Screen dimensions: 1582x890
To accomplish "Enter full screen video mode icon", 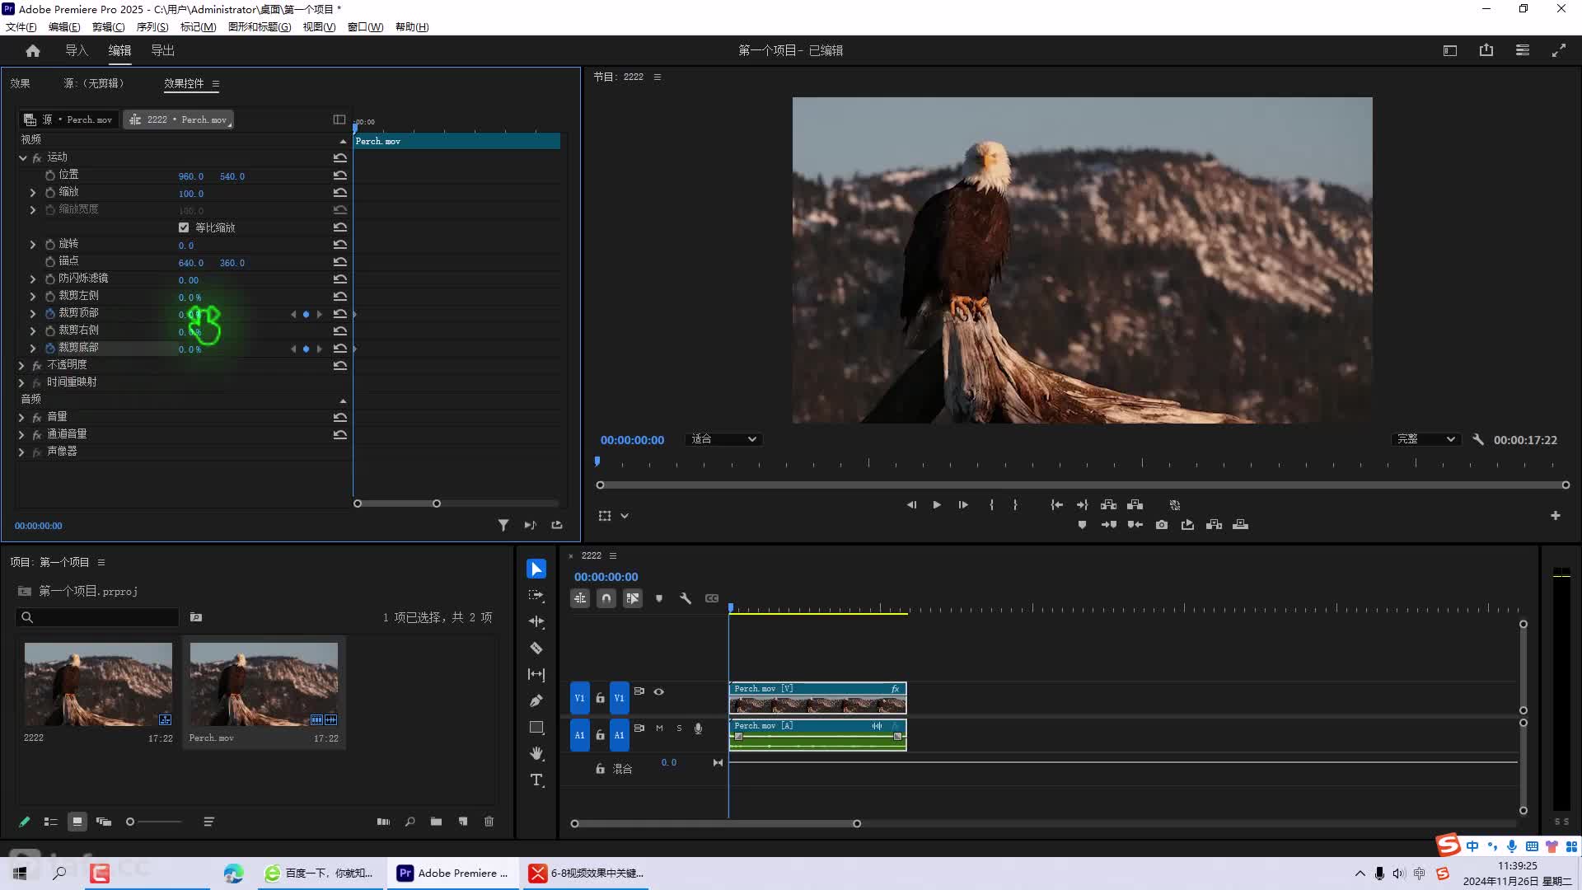I will [x=1559, y=50].
